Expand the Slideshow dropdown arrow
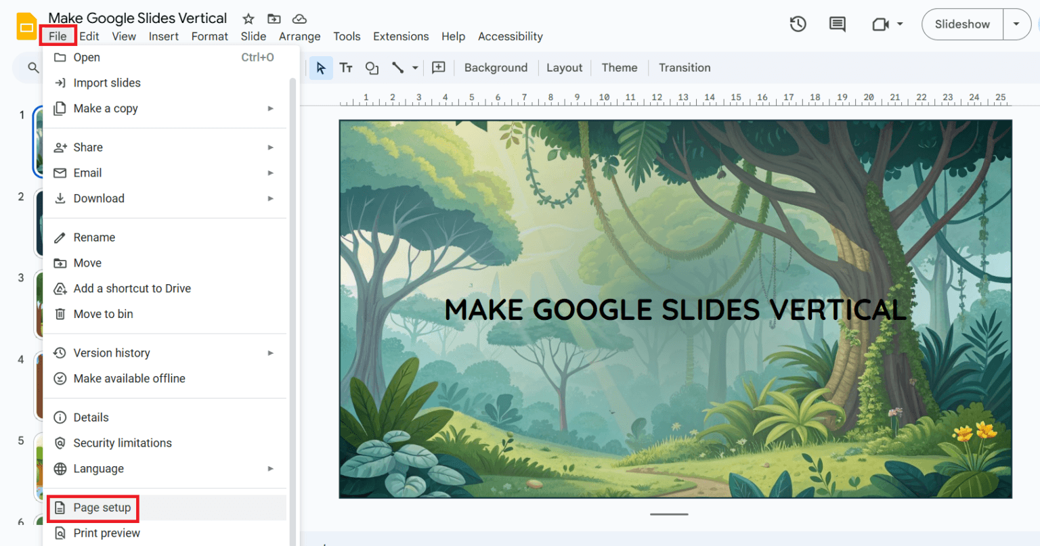Screen dimensions: 1040x546 pyautogui.click(x=1017, y=24)
